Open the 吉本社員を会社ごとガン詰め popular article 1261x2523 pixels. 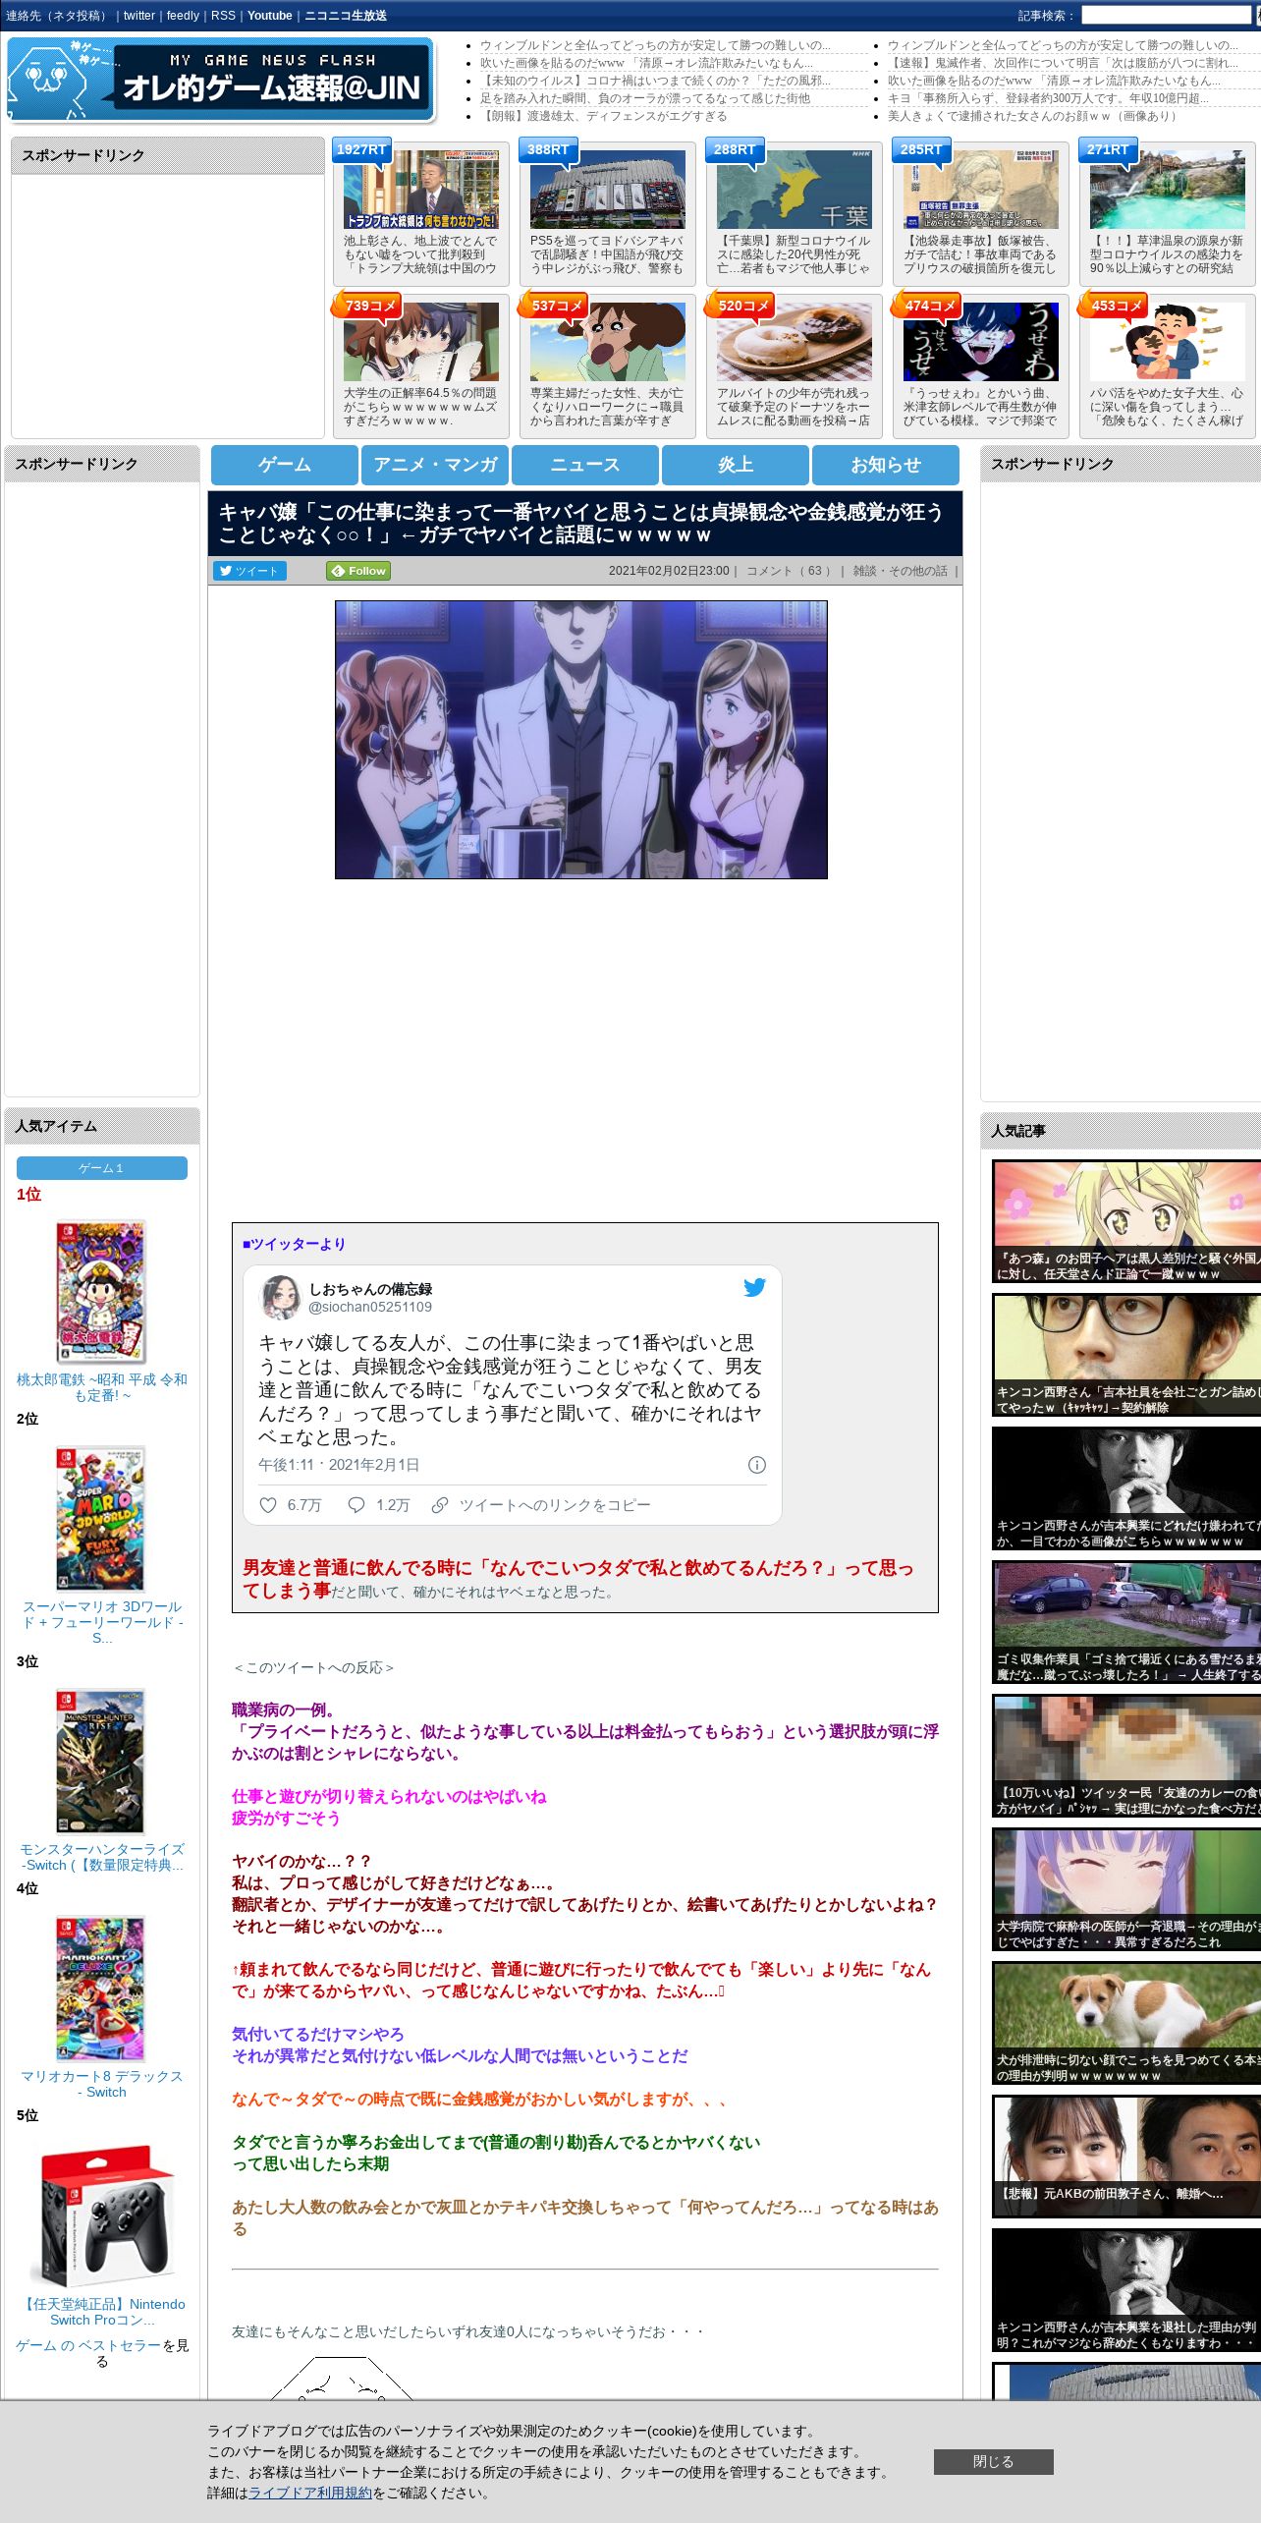tap(1126, 1355)
